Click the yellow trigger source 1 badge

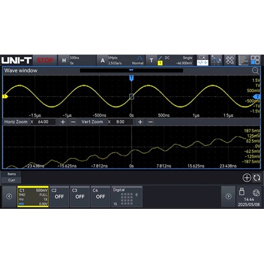[160, 63]
